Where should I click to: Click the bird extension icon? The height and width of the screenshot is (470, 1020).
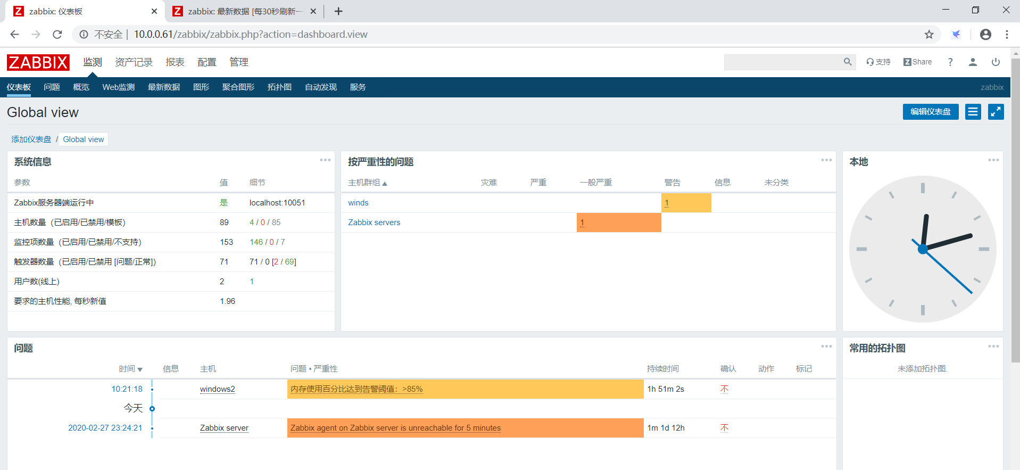pyautogui.click(x=956, y=35)
